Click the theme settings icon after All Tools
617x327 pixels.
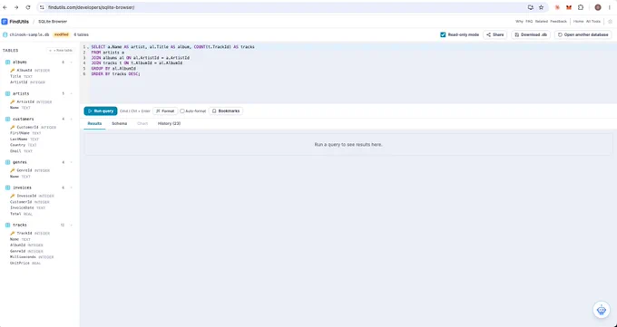[611, 22]
